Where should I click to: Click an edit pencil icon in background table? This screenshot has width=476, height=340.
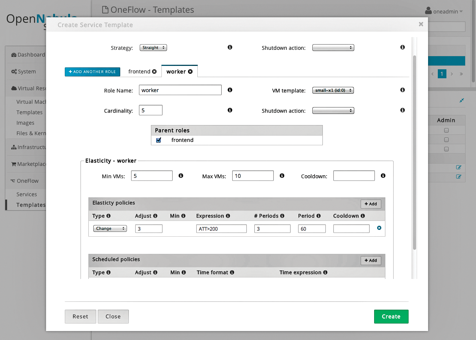point(459,168)
